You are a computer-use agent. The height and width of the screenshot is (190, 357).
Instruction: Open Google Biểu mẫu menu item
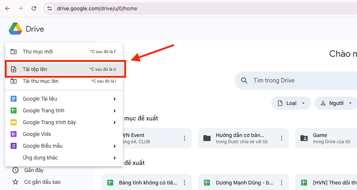(x=64, y=146)
